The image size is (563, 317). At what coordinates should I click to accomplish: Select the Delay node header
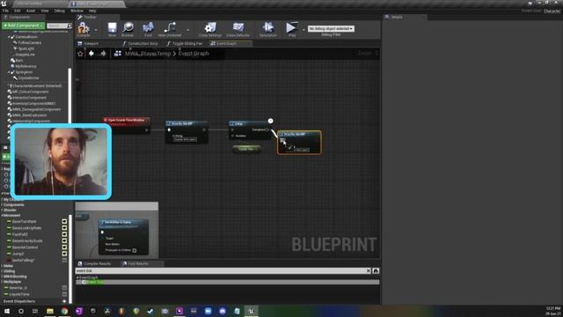tap(249, 123)
